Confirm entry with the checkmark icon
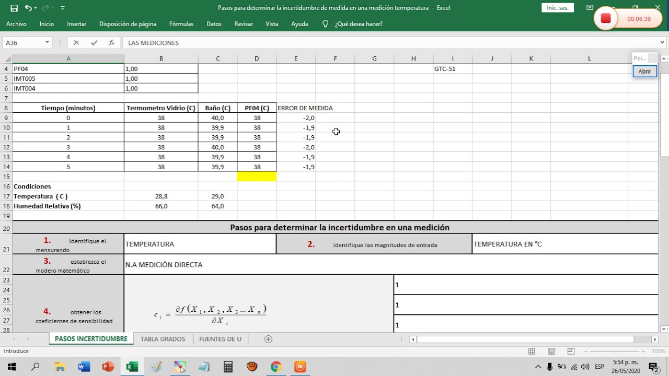Image resolution: width=669 pixels, height=376 pixels. 94,43
